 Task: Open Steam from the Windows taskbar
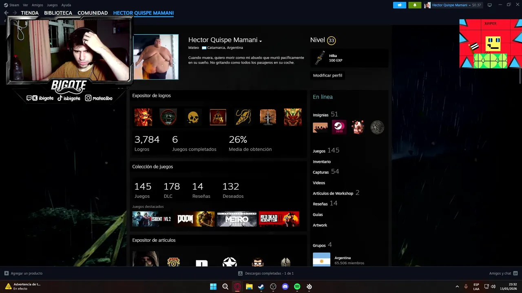click(261, 286)
